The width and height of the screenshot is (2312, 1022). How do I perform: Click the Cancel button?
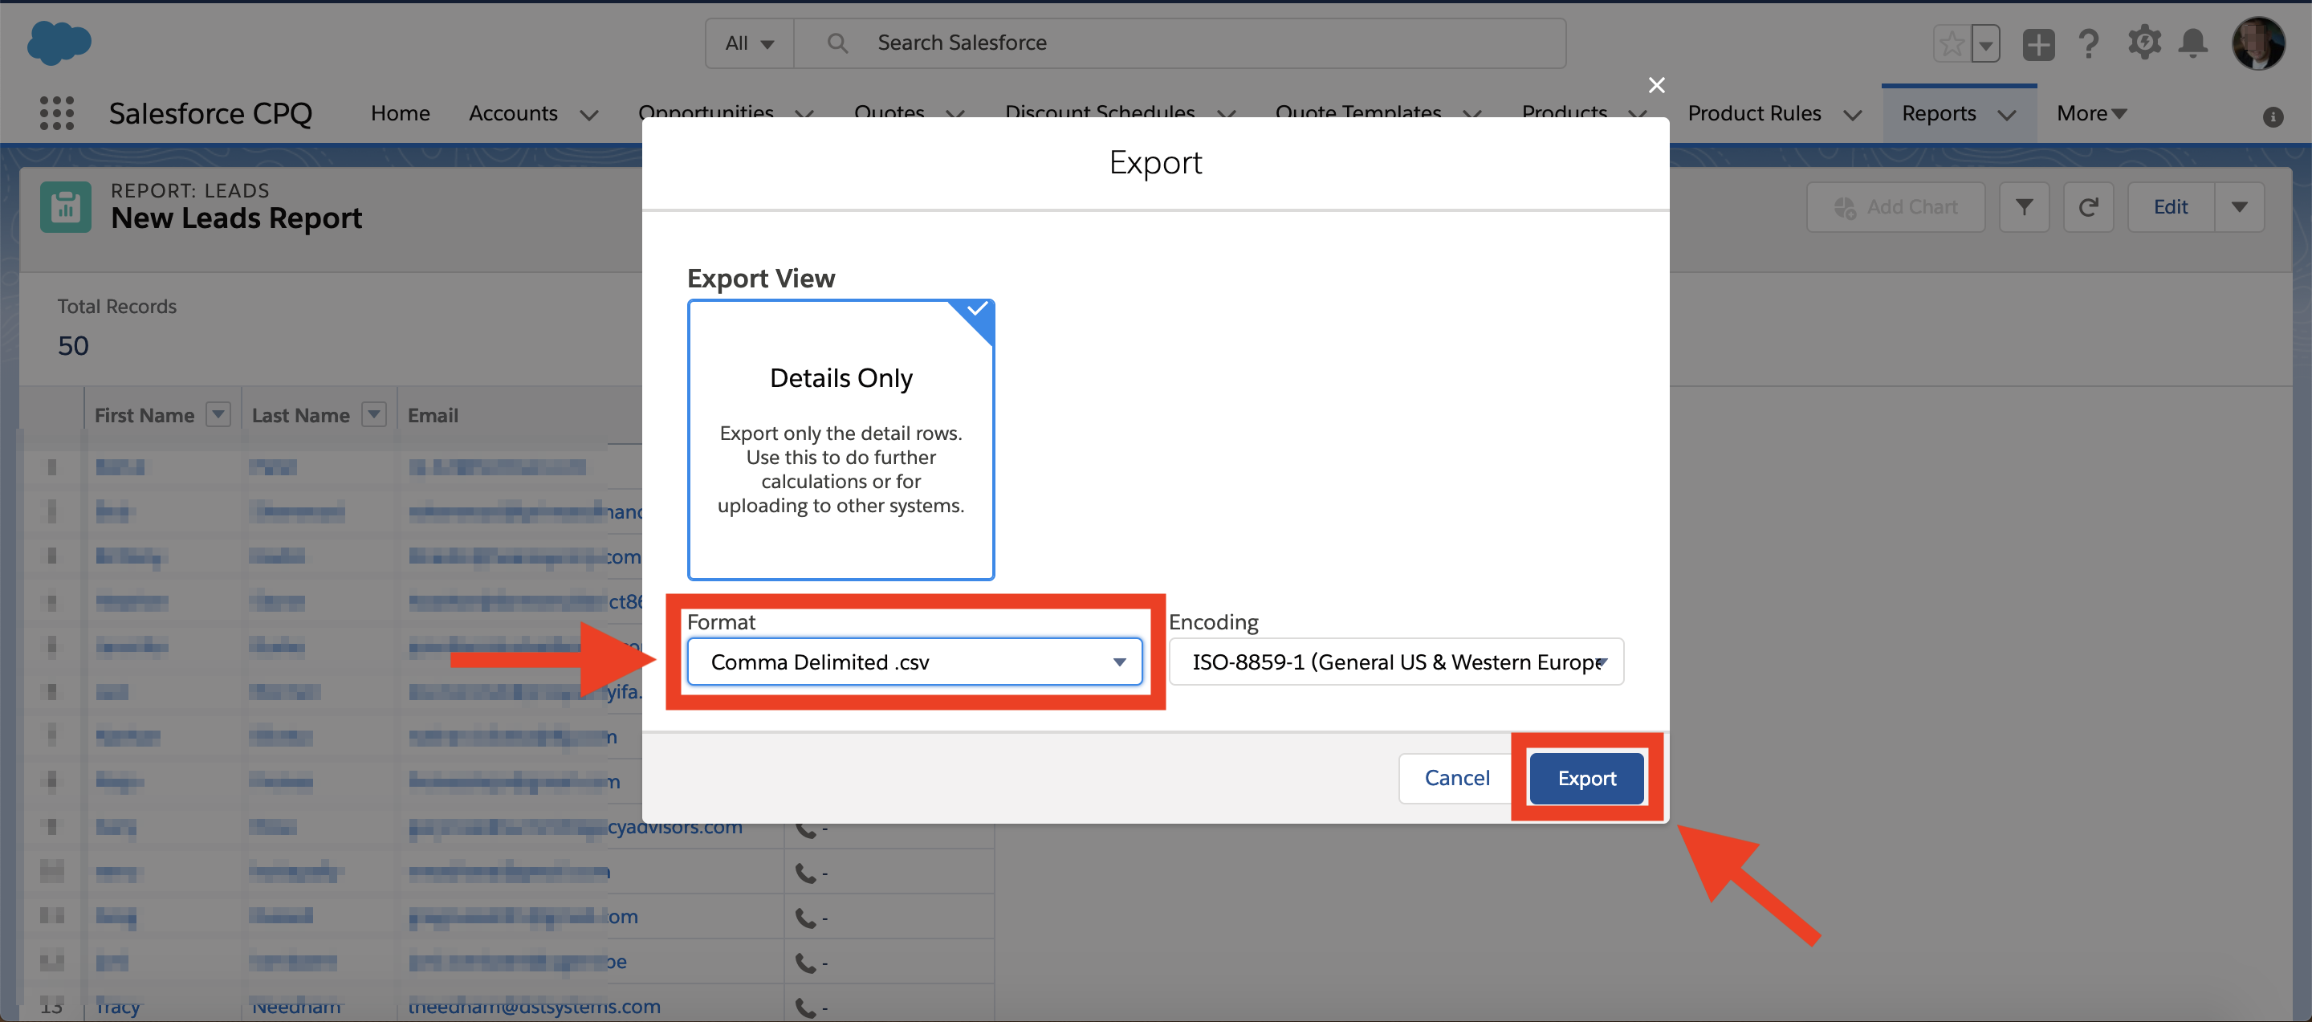pyautogui.click(x=1457, y=777)
